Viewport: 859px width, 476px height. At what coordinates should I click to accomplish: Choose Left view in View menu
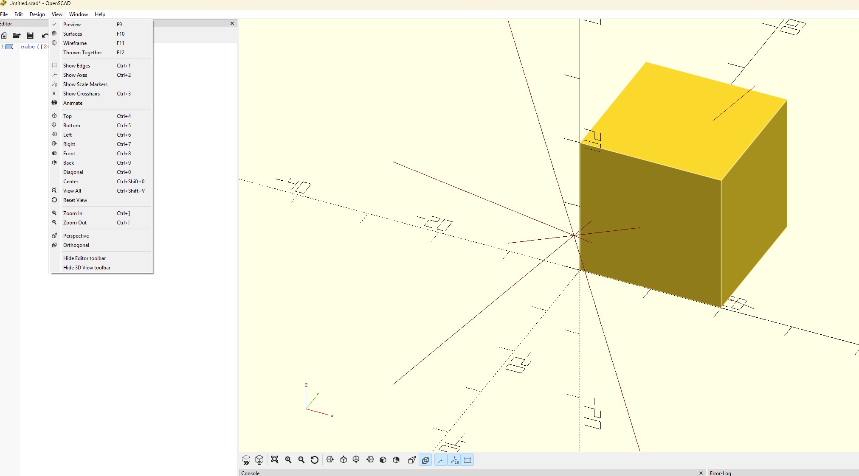coord(101,135)
